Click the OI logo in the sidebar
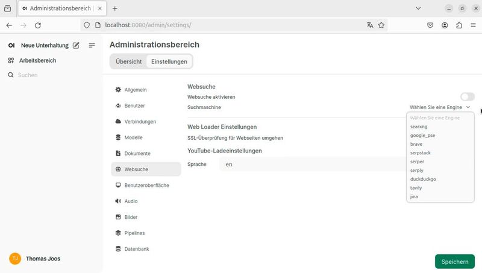The height and width of the screenshot is (273, 482). (11, 46)
